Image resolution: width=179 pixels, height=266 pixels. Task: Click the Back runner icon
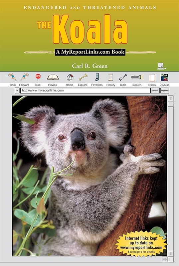click(12, 77)
